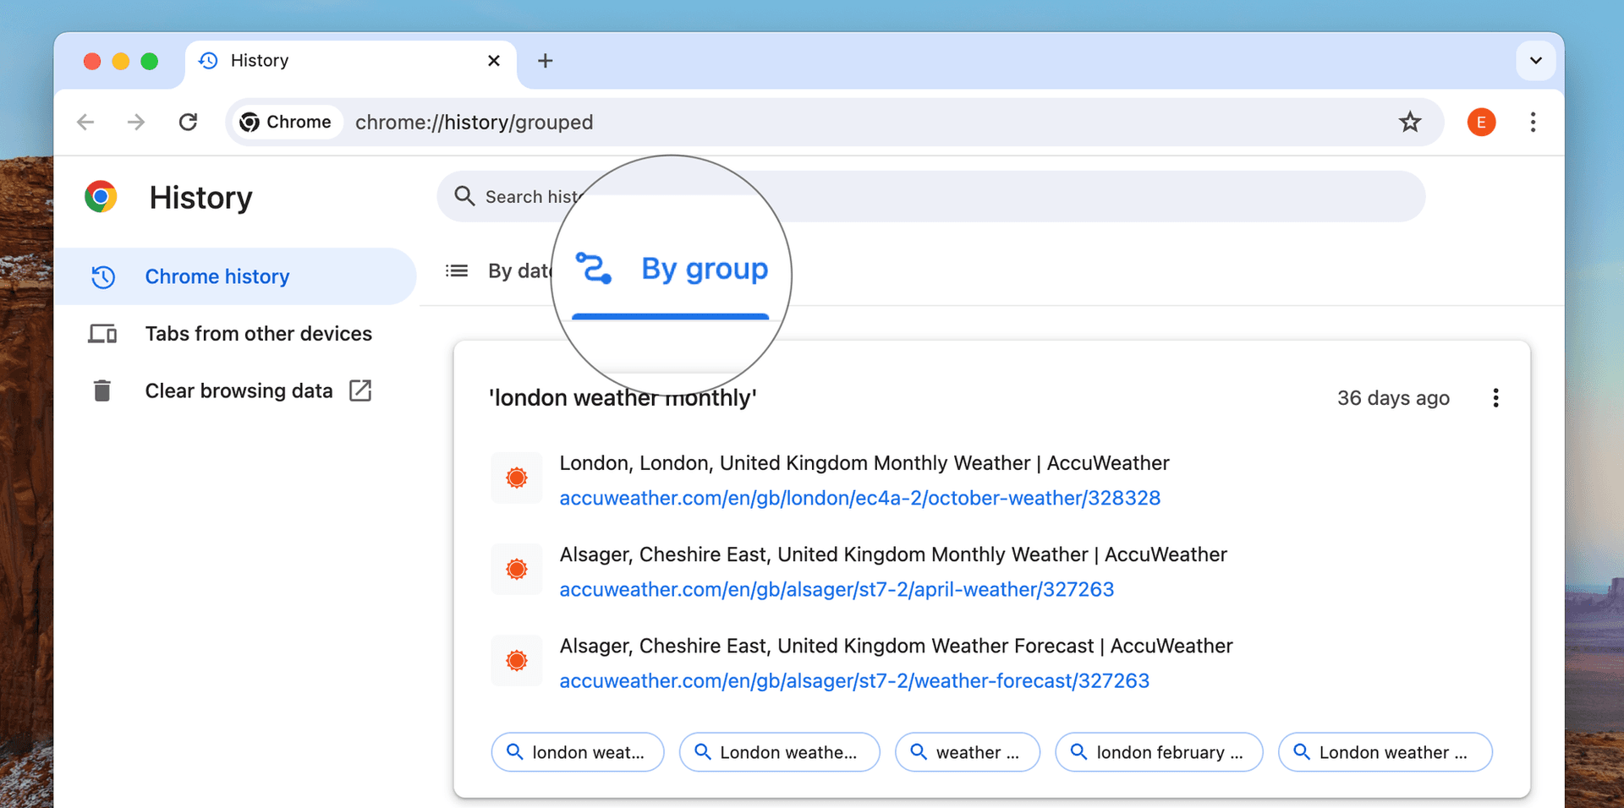Click Tabs from other devices
The image size is (1624, 808).
pos(258,333)
